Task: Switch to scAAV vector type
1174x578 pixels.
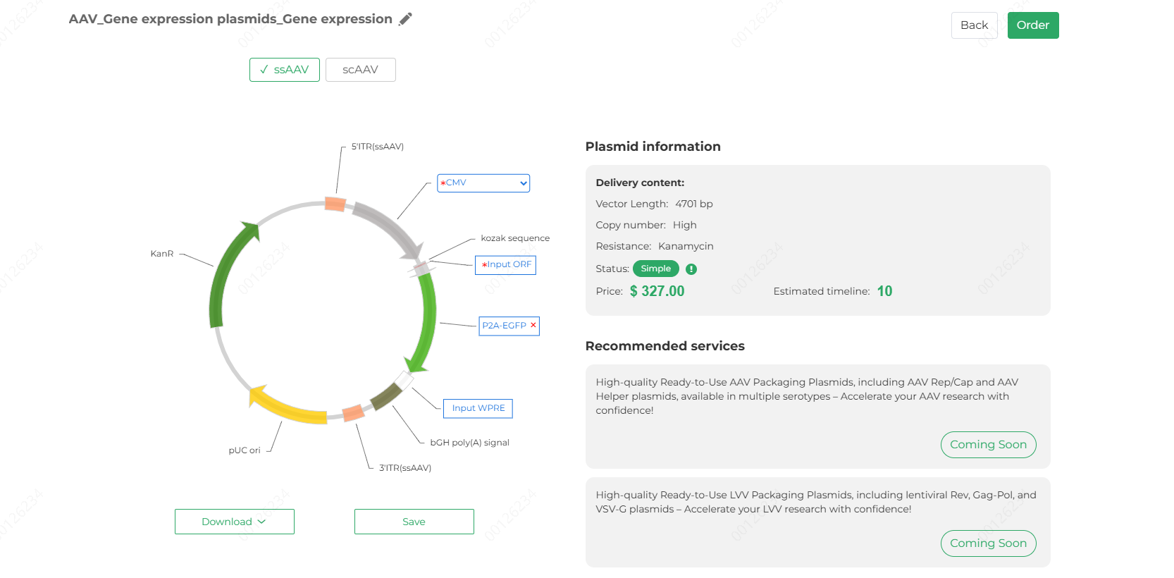Action: click(361, 70)
